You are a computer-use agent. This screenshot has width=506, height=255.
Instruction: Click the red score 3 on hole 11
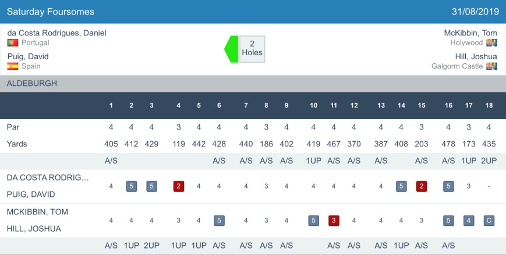point(334,221)
